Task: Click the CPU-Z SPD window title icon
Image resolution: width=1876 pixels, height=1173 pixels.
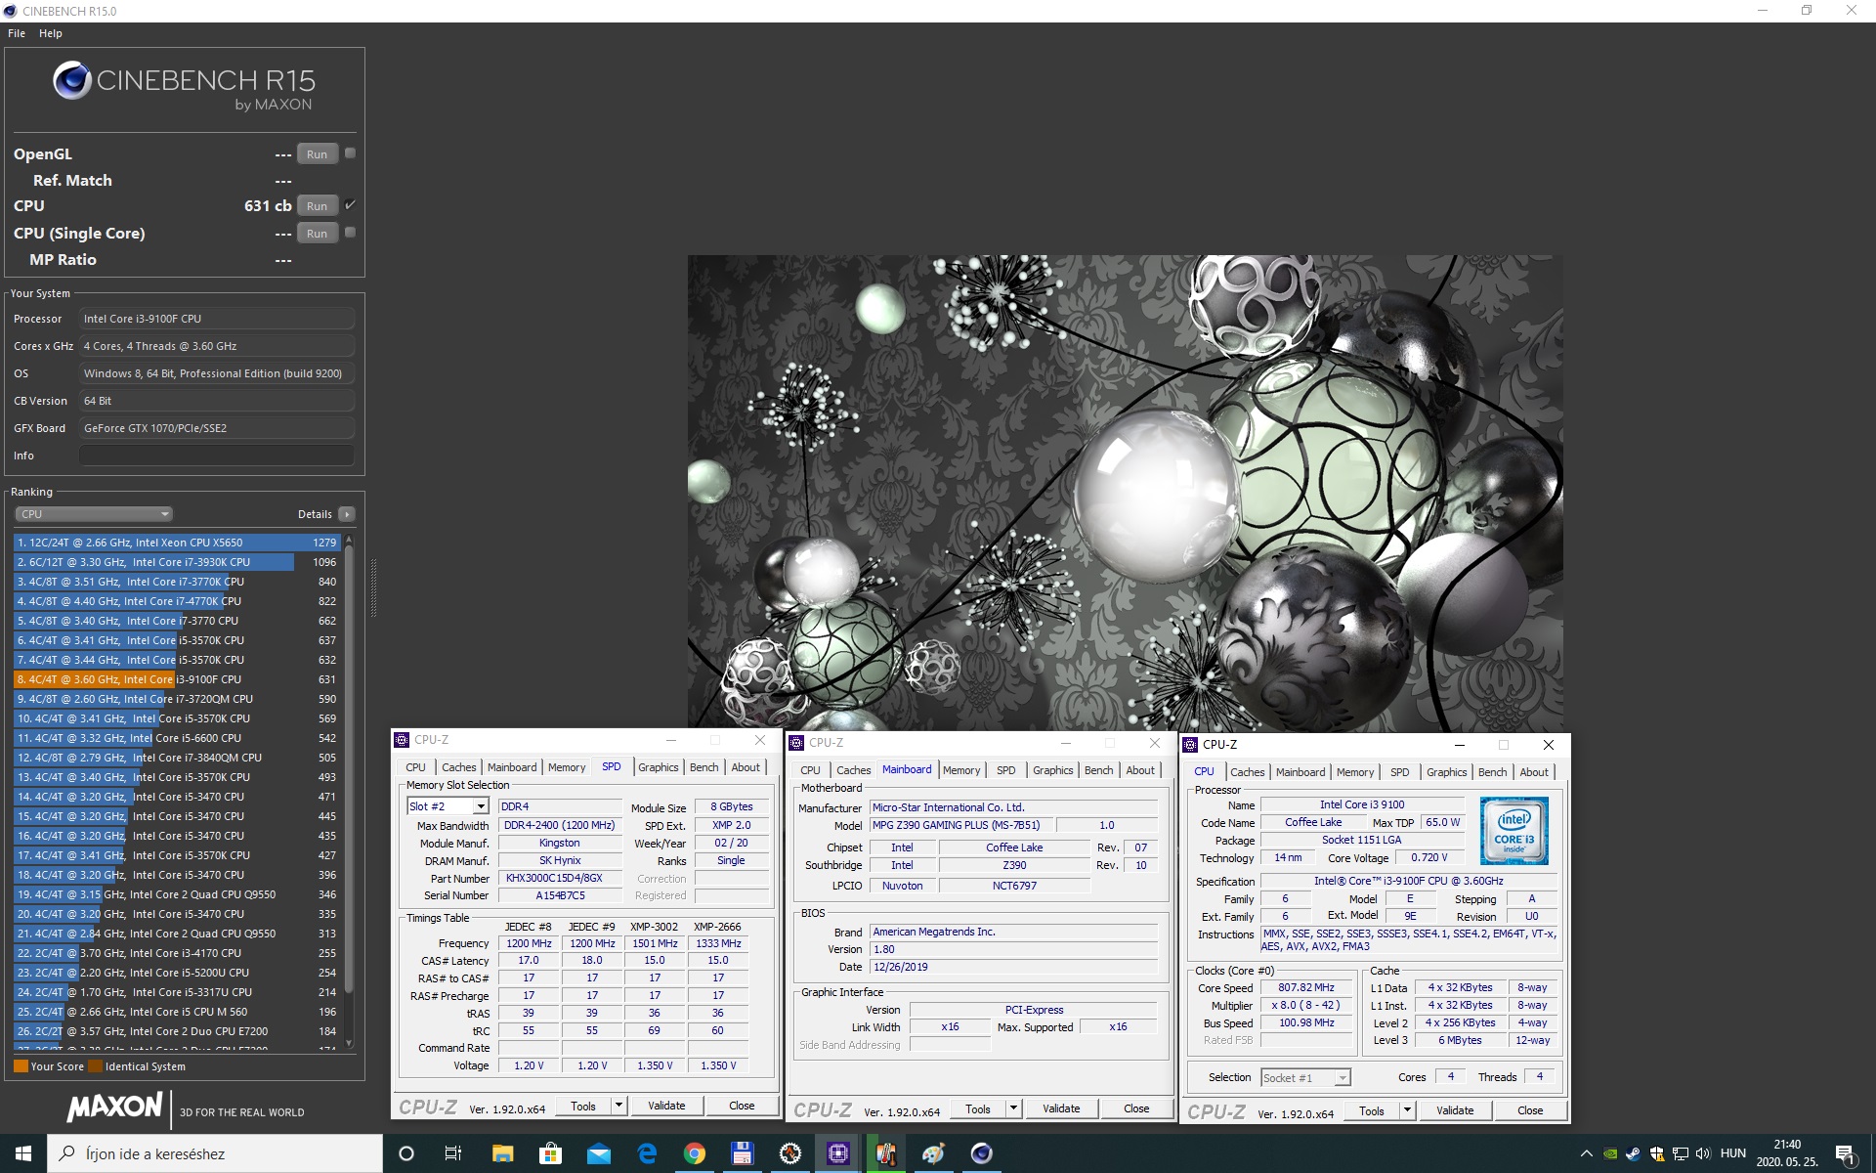Action: tap(402, 740)
